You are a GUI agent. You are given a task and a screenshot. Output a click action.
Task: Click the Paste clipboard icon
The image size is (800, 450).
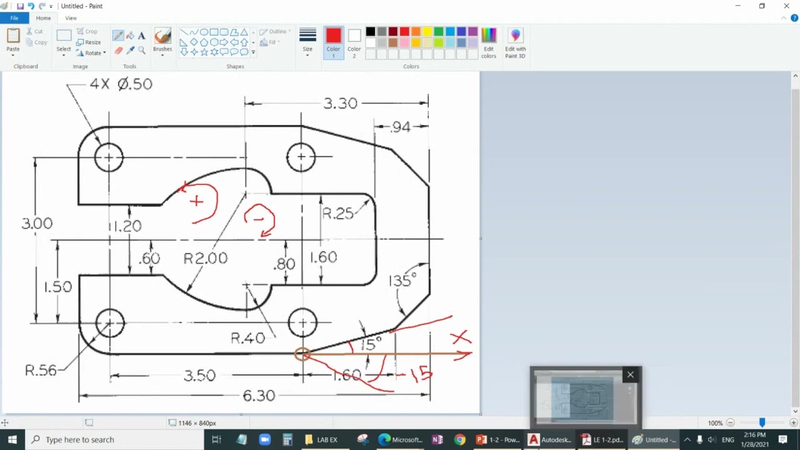point(13,36)
